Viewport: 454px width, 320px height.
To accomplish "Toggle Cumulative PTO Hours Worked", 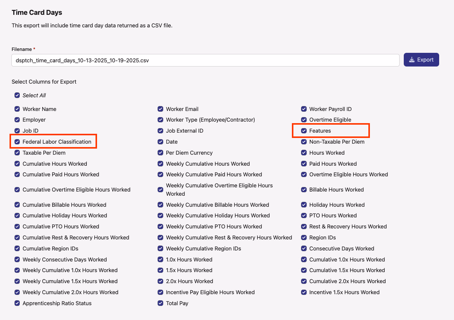I will [17, 227].
